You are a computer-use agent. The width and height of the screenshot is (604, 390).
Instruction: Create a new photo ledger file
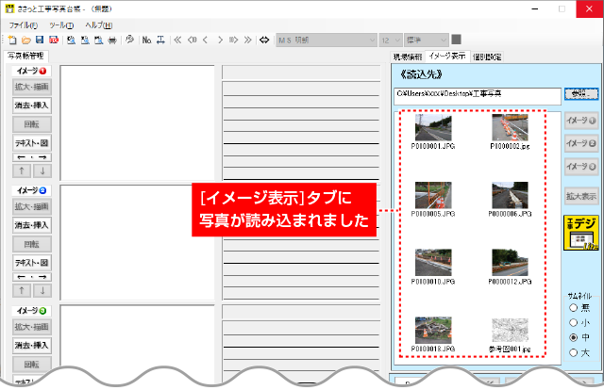(12, 40)
